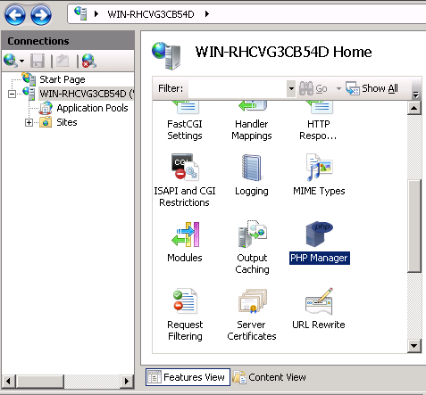This screenshot has width=426, height=395.
Task: Click inside the Filter text field
Action: coord(238,88)
